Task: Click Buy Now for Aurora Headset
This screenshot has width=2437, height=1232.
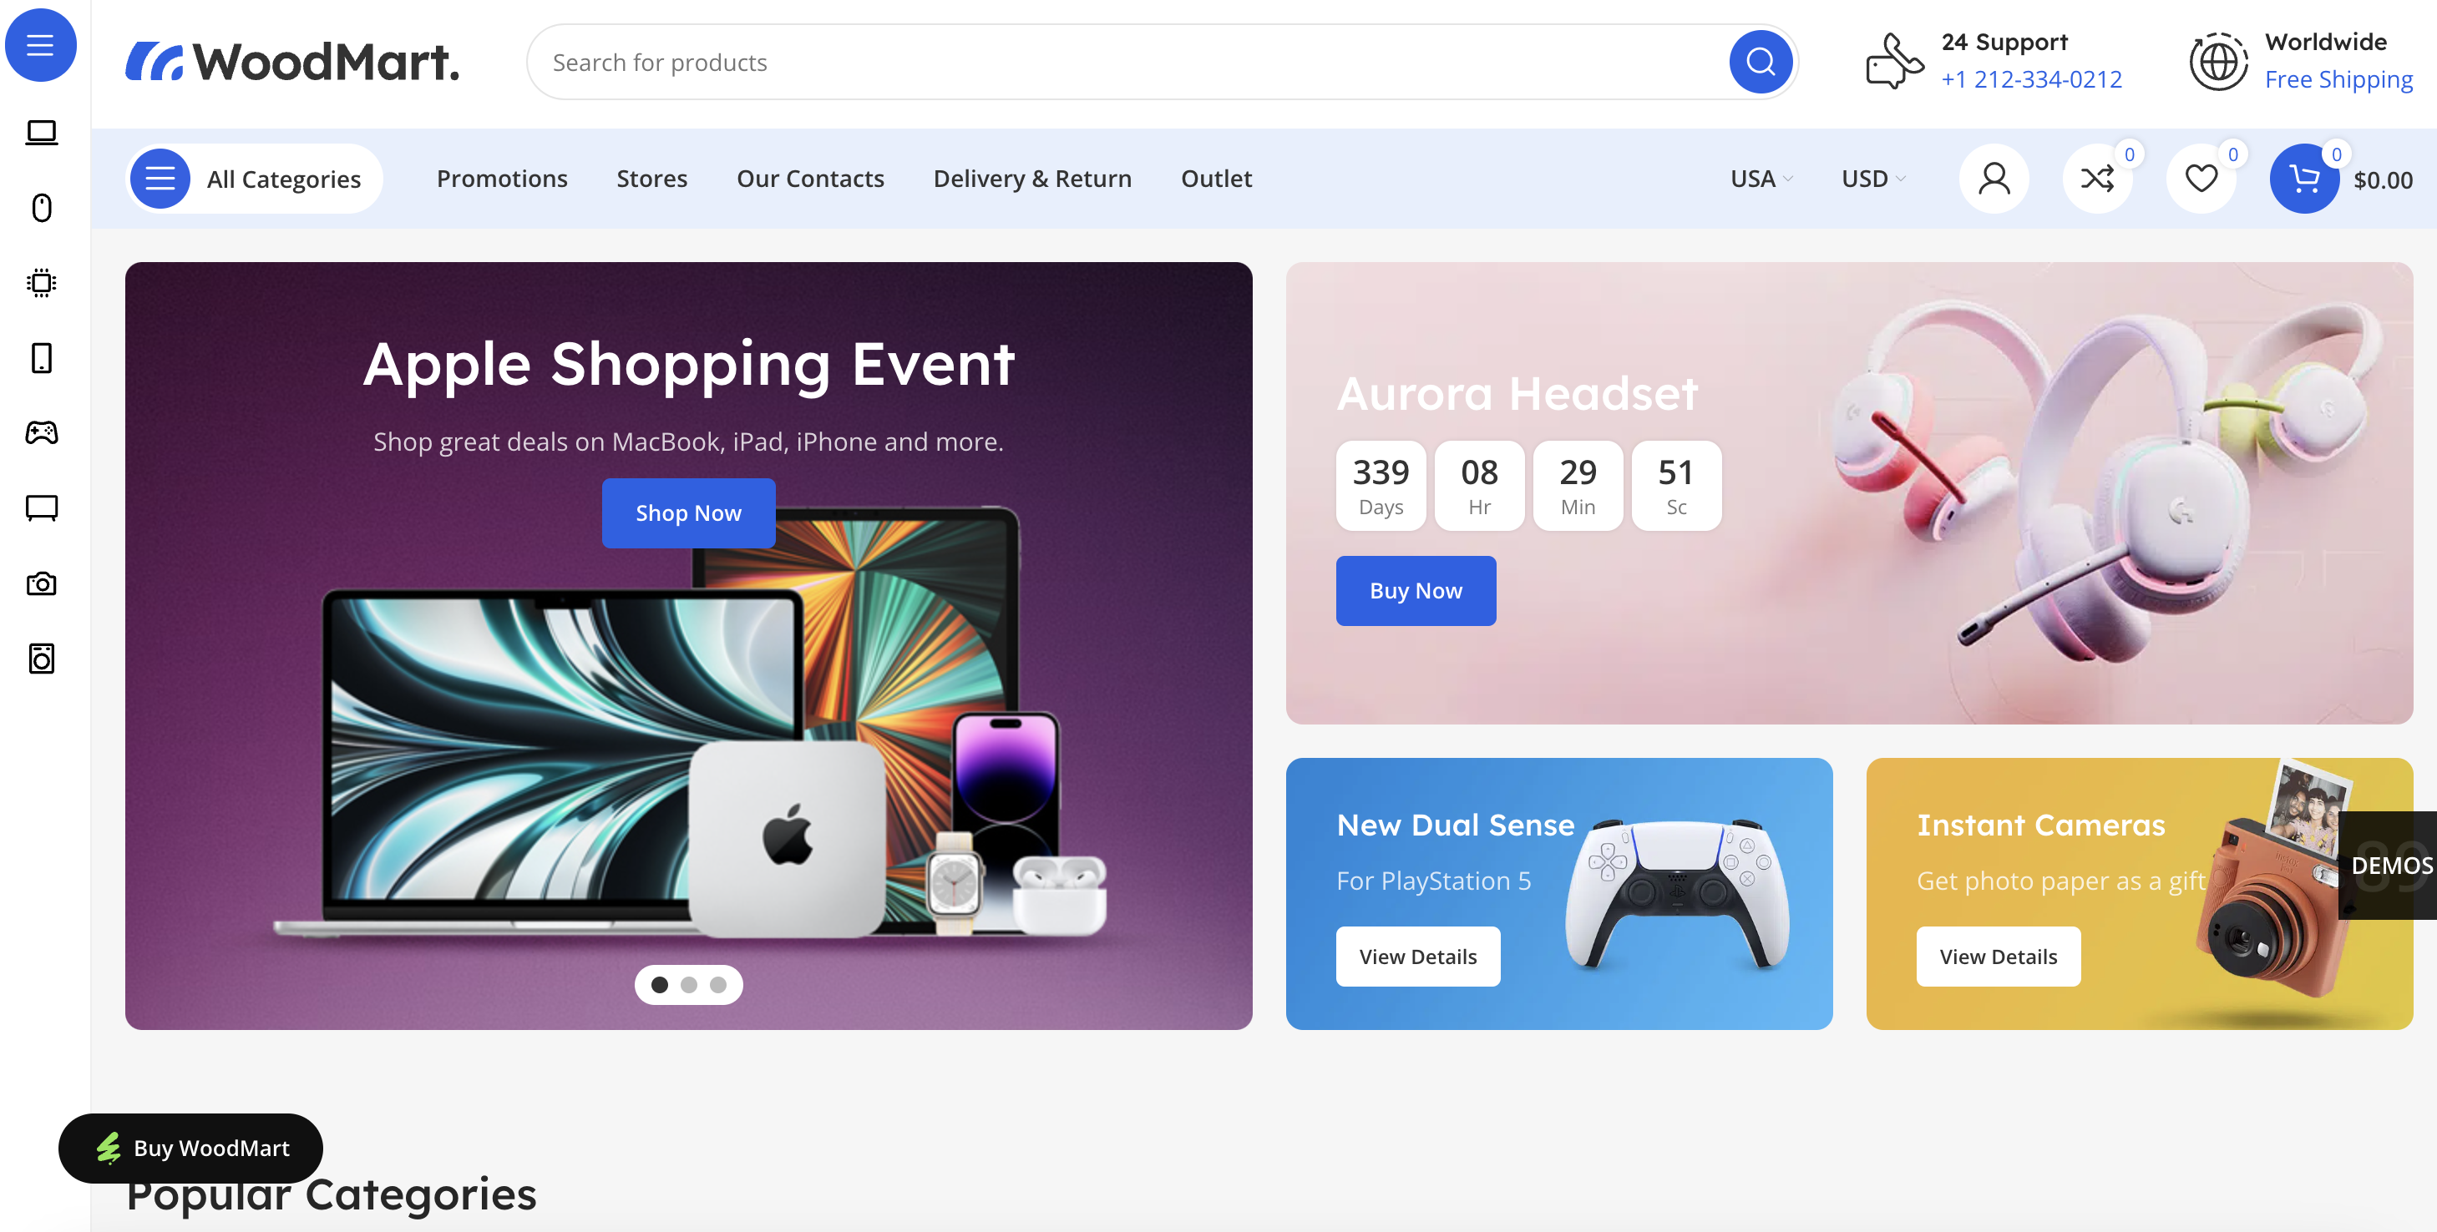Action: [x=1416, y=591]
